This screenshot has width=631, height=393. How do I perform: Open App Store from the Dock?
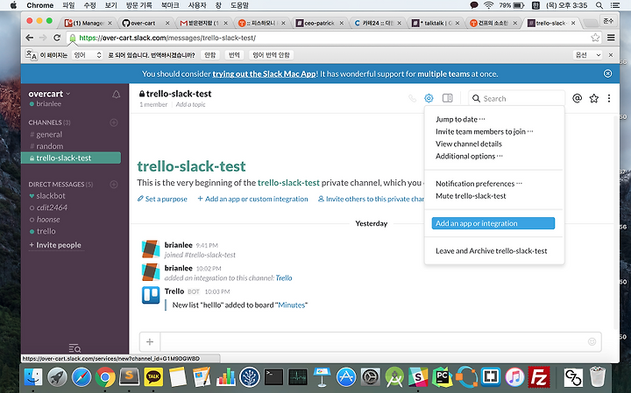(x=346, y=377)
